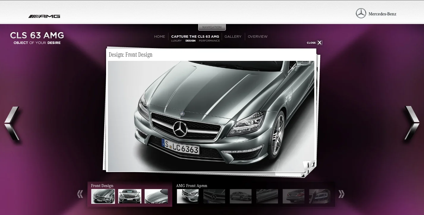Viewport: 424px width, 215px height.
Task: Open the fourth dimmed AMG Front Apron thumbnail
Action: (267, 196)
